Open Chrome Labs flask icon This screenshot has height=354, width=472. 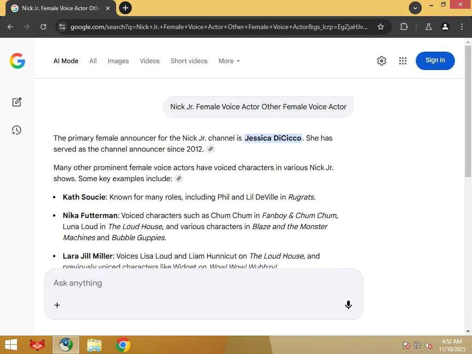point(428,27)
